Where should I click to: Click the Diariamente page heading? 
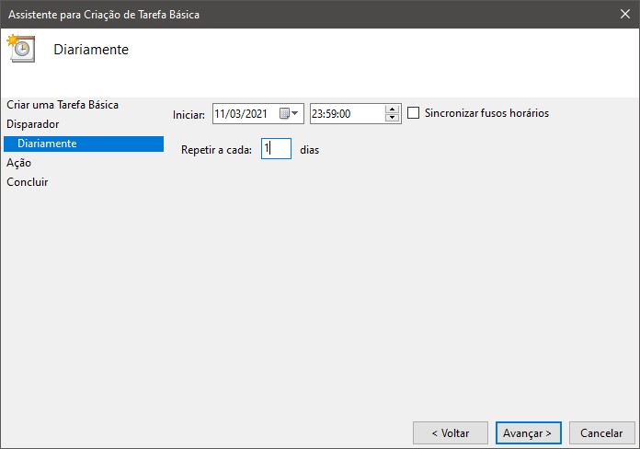pos(91,50)
